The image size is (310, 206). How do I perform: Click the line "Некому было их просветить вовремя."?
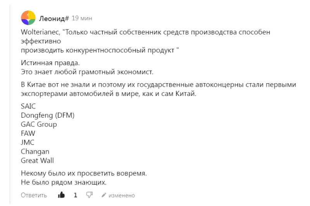click(84, 172)
